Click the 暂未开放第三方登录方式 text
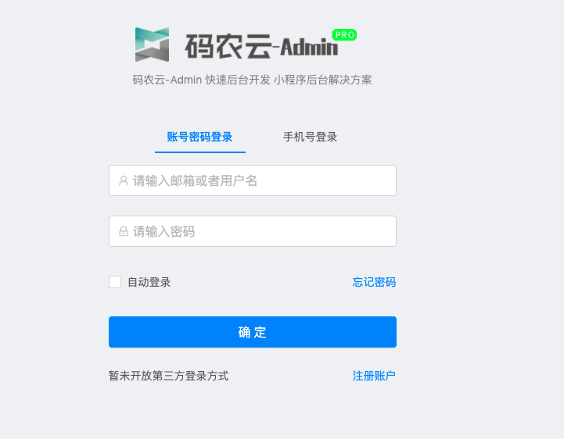Image resolution: width=564 pixels, height=439 pixels. coord(169,376)
